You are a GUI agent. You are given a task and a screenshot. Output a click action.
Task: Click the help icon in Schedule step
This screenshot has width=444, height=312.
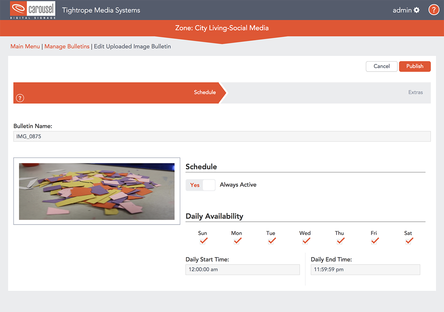[x=20, y=98]
